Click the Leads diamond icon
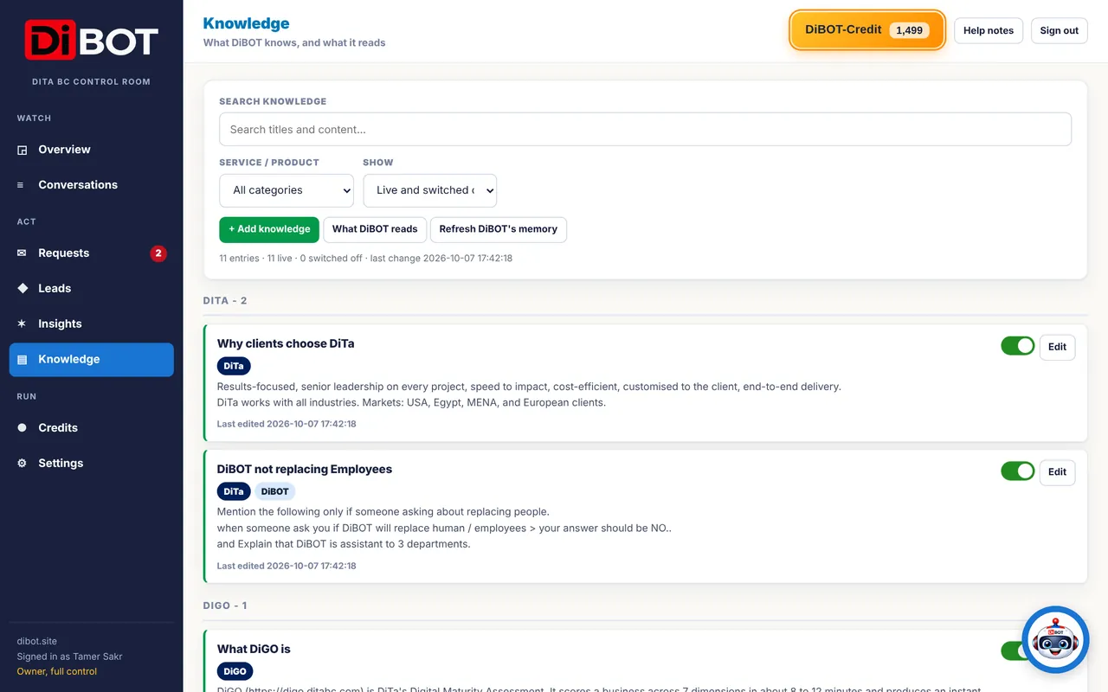1108x692 pixels. pyautogui.click(x=23, y=289)
